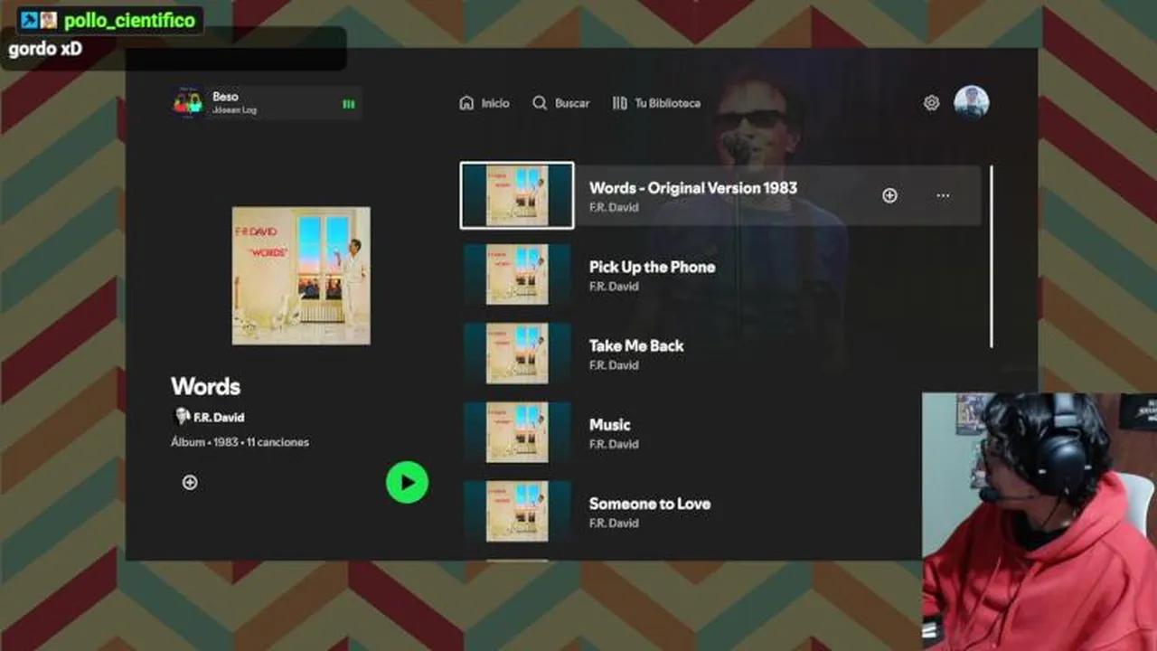This screenshot has height=651, width=1157.
Task: Click the highlighted Words track cover thumbnail
Action: [517, 195]
